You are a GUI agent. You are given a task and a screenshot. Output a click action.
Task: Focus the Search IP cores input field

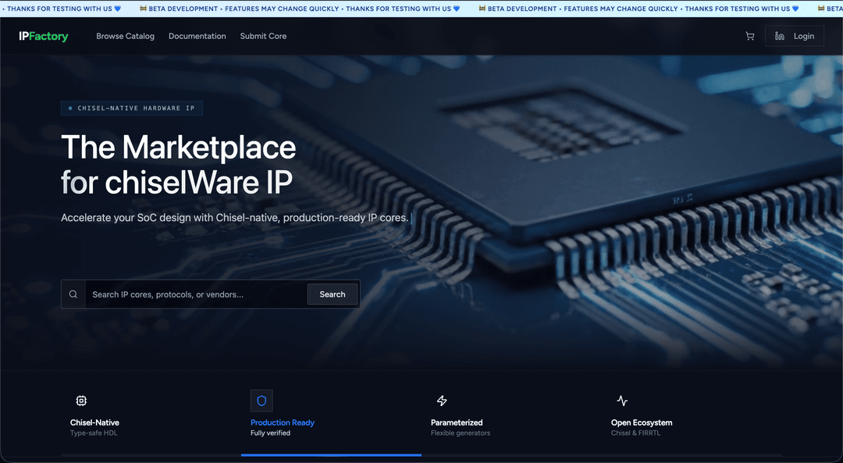(196, 294)
